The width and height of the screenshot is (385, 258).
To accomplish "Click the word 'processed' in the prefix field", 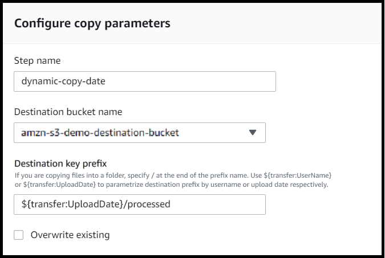I will [151, 204].
